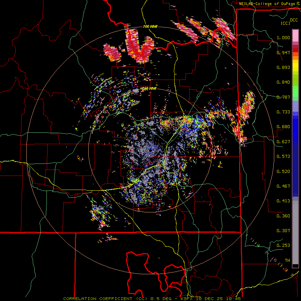The height and width of the screenshot is (301, 301).
Task: Click the 0.680 legend value
Action: [283, 127]
